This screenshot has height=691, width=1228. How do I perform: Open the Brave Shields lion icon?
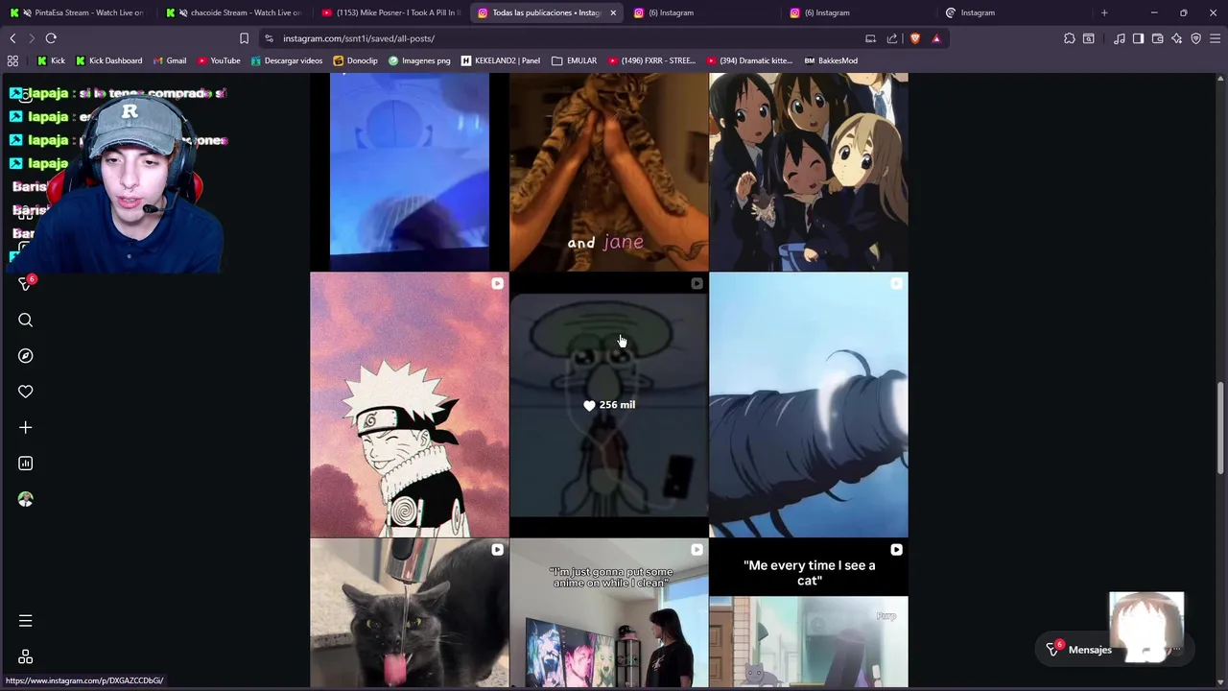coord(914,38)
